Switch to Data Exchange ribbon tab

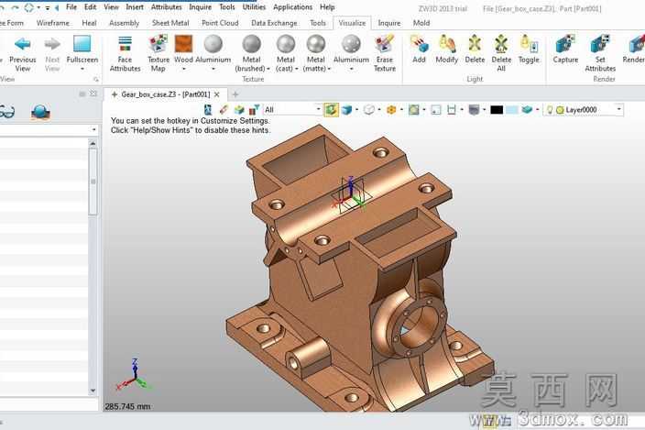pyautogui.click(x=274, y=23)
